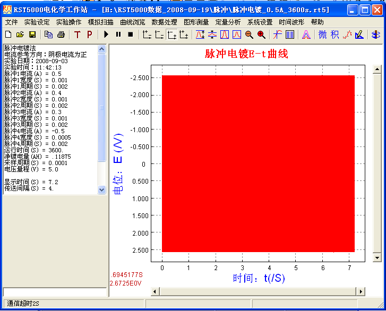Viewport: 386px width, 311px height.
Task: Click the red T toolbar icon
Action: click(77, 34)
